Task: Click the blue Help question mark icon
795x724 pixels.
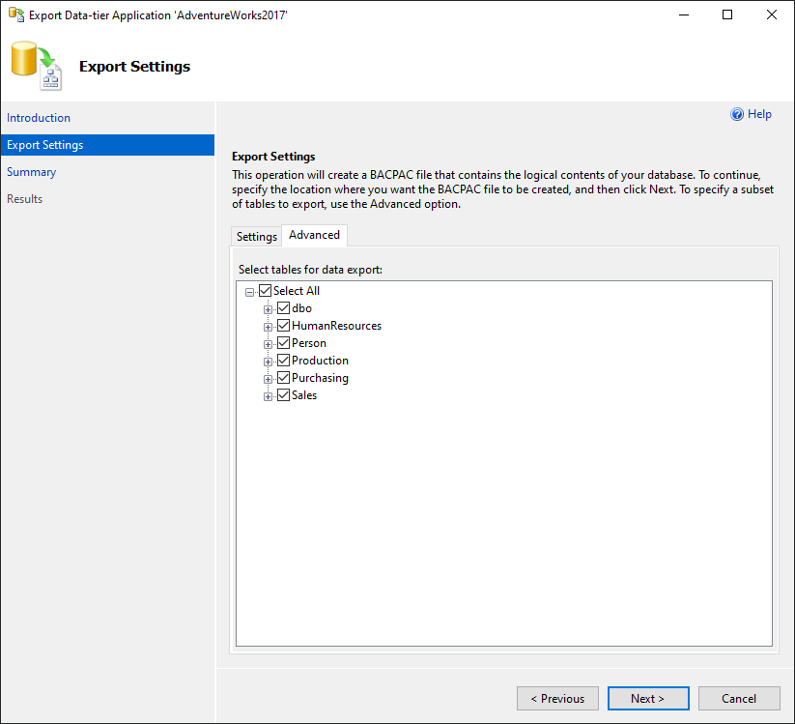Action: point(737,114)
